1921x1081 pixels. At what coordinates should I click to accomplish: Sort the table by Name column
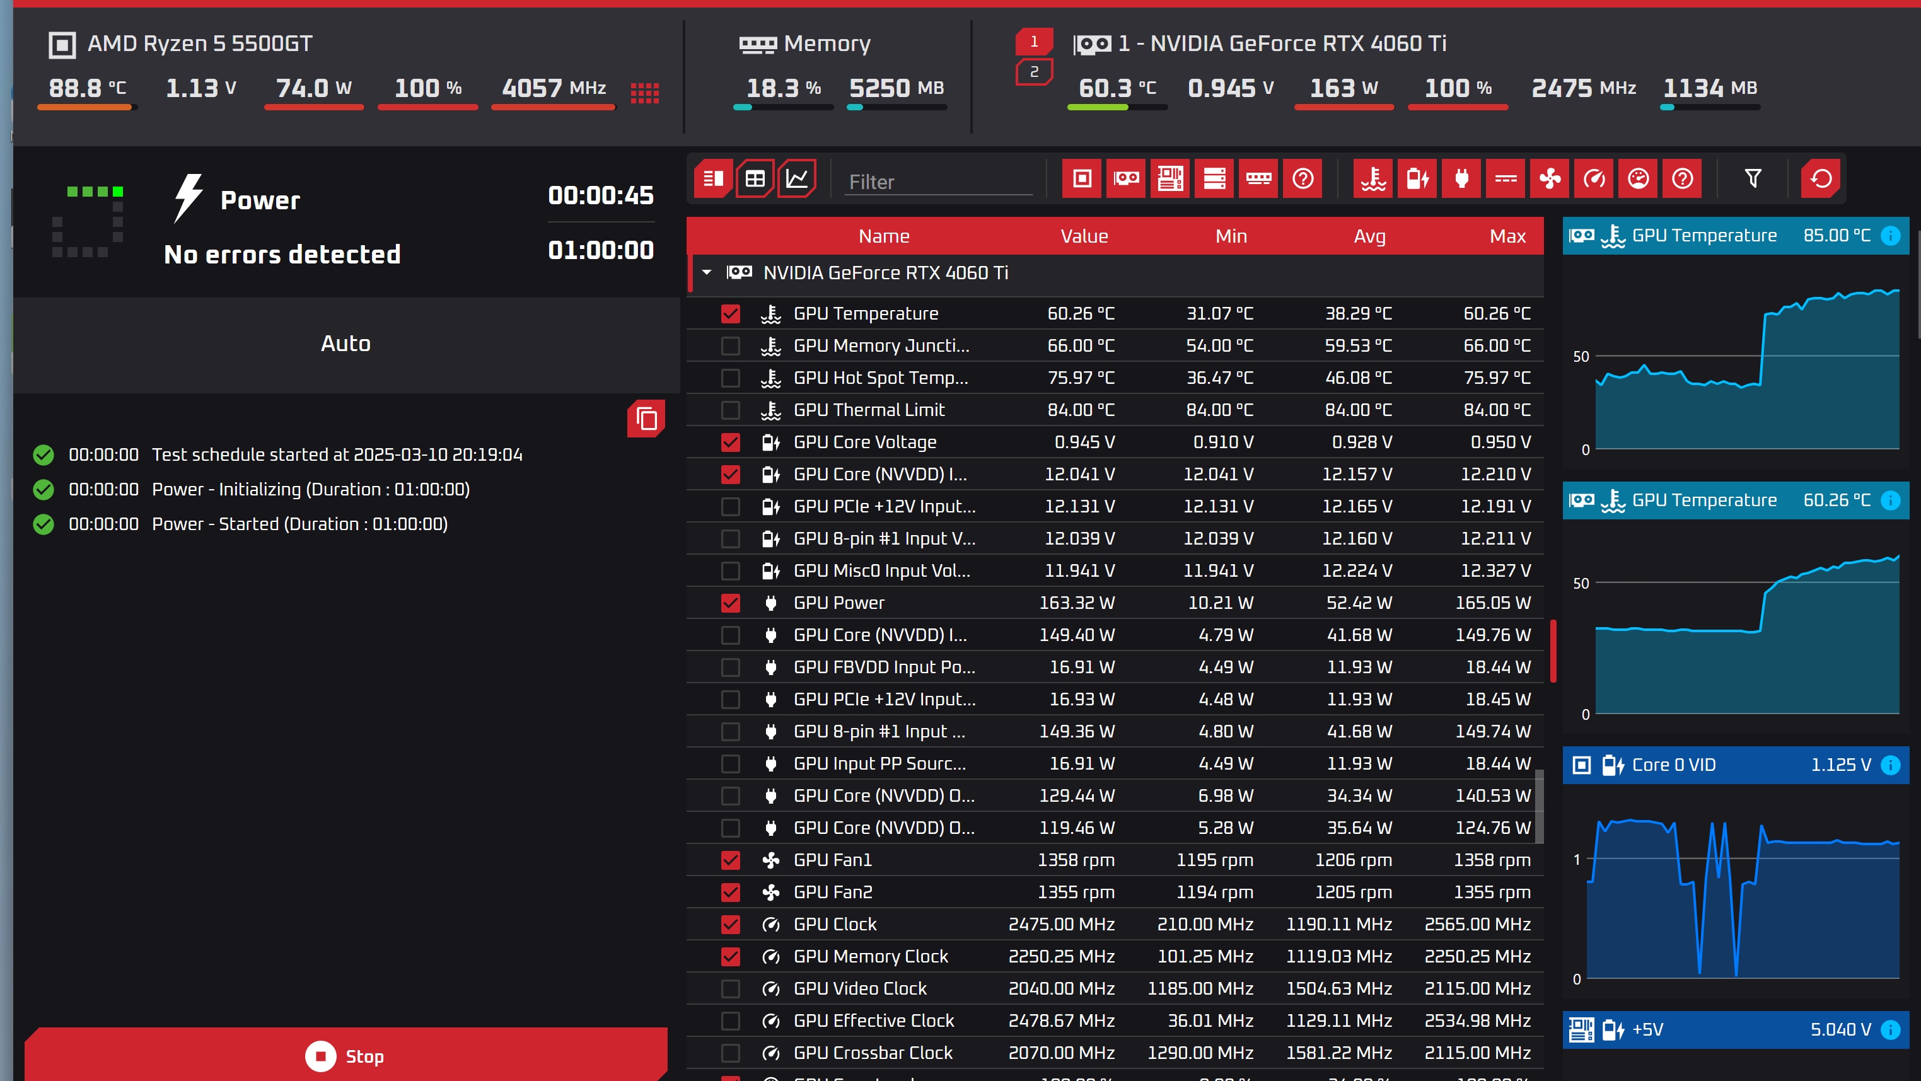pos(884,236)
